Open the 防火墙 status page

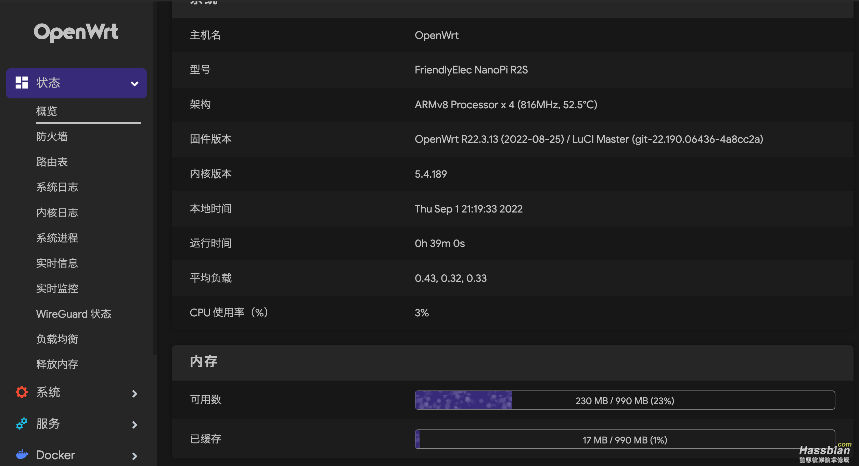[x=52, y=137]
